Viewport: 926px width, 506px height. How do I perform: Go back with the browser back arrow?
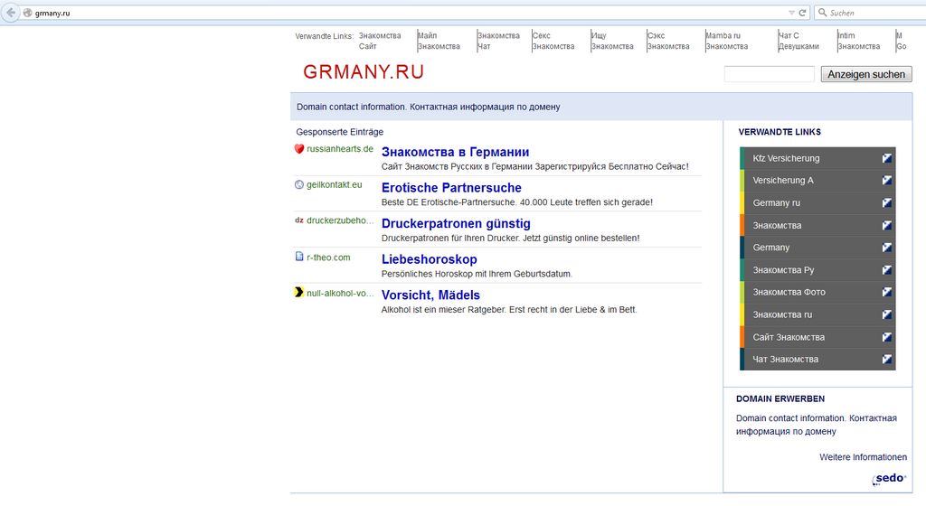[x=11, y=13]
